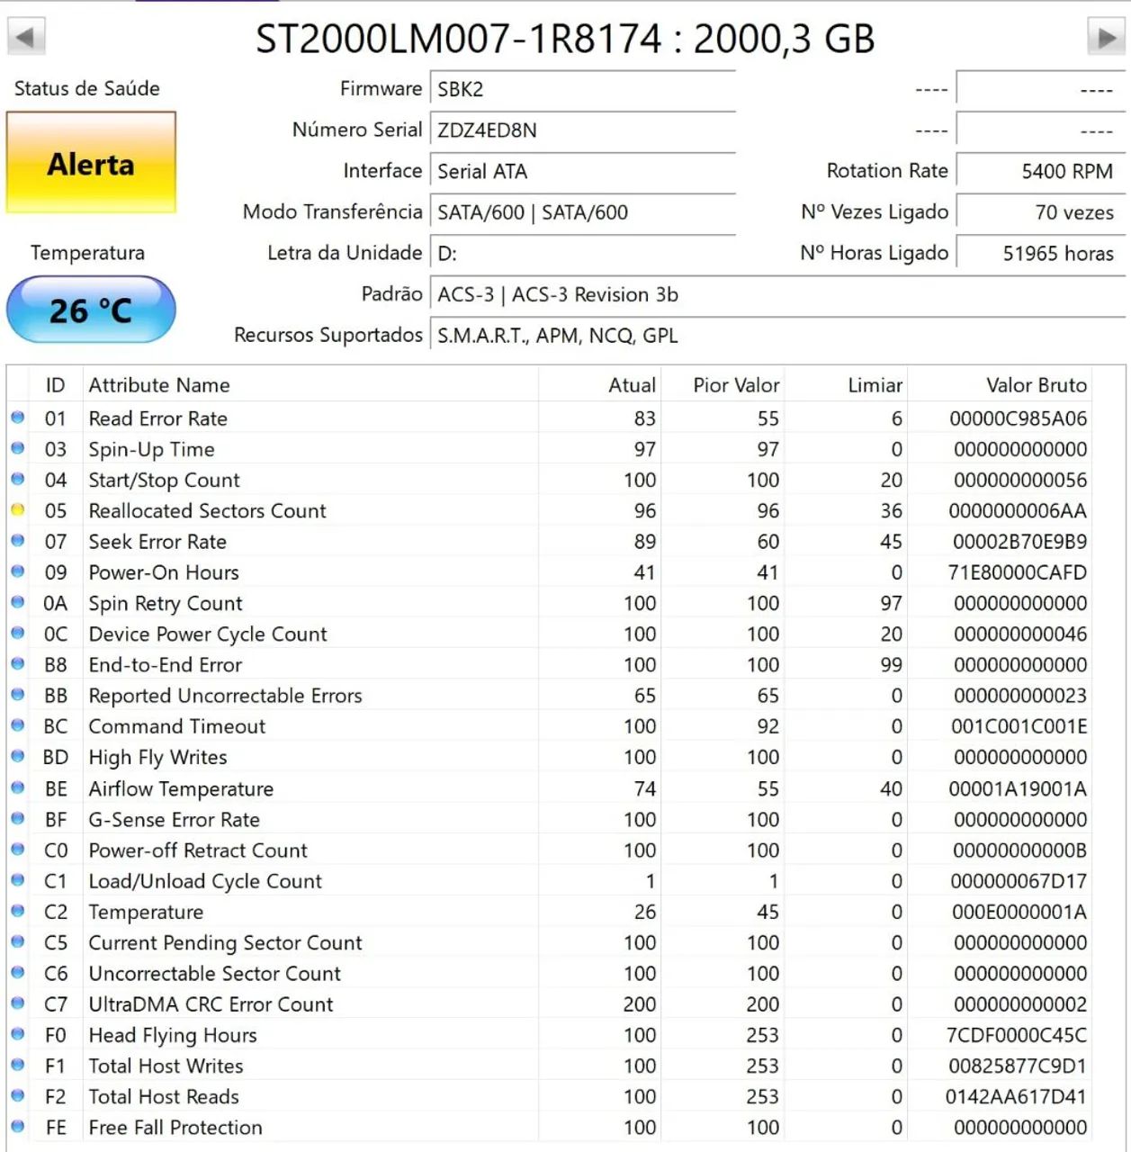Screen dimensions: 1131x1152
Task: Click the Padrão field ACS-3 Revision 3b
Action: coord(777,294)
